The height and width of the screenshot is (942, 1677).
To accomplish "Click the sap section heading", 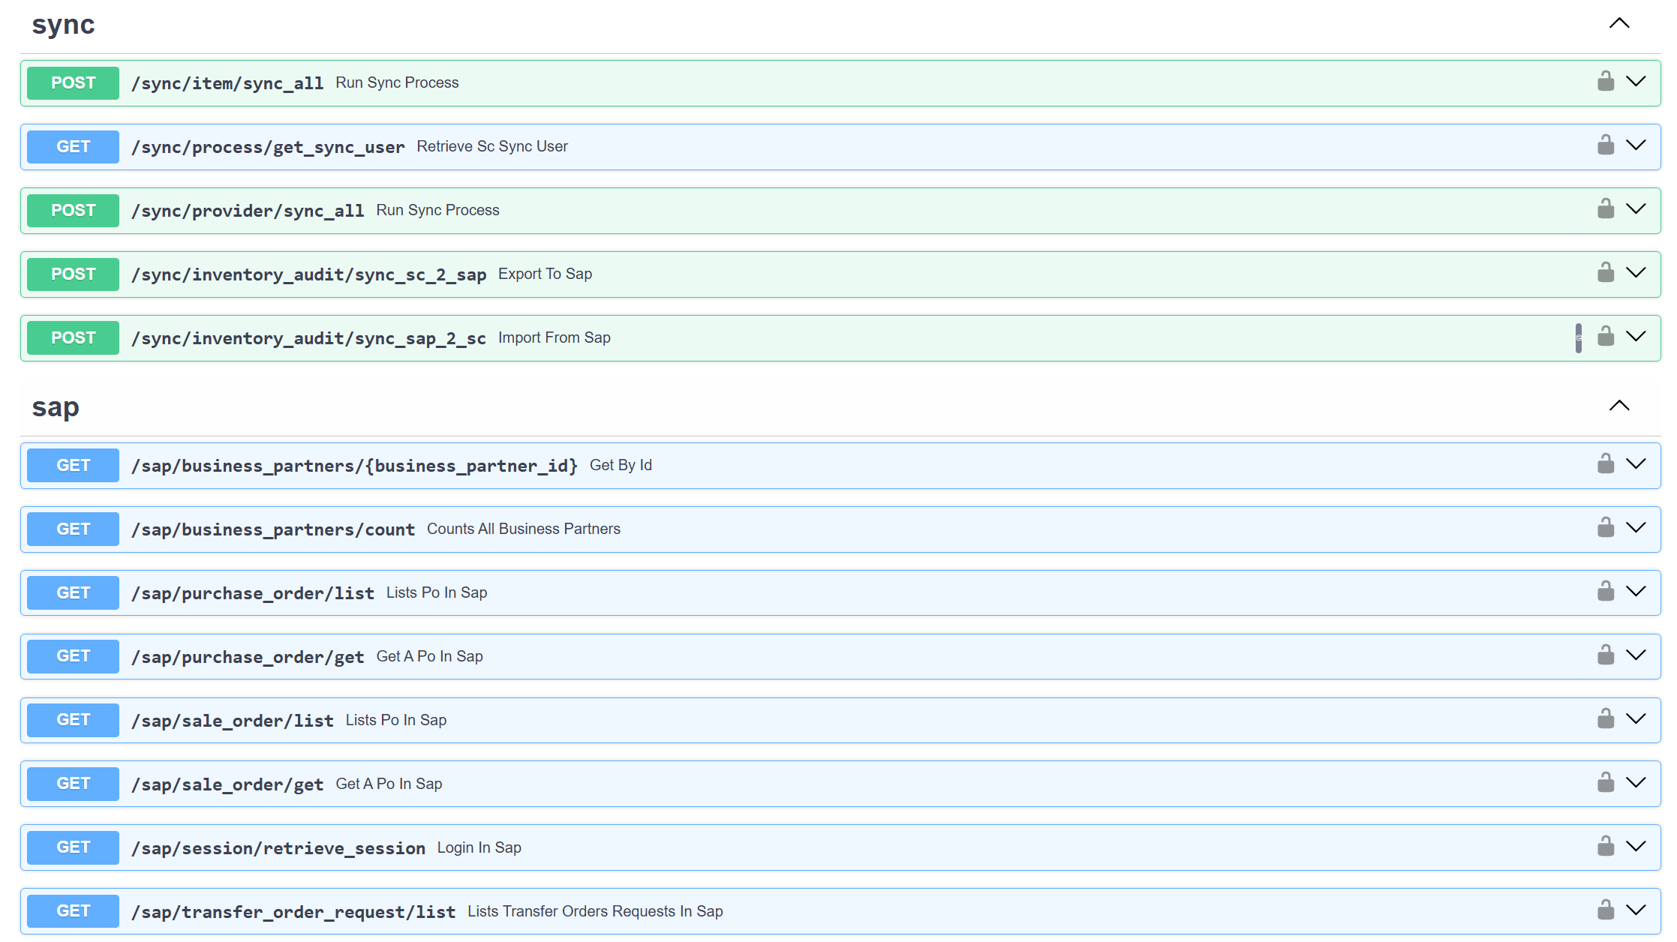I will click(56, 407).
